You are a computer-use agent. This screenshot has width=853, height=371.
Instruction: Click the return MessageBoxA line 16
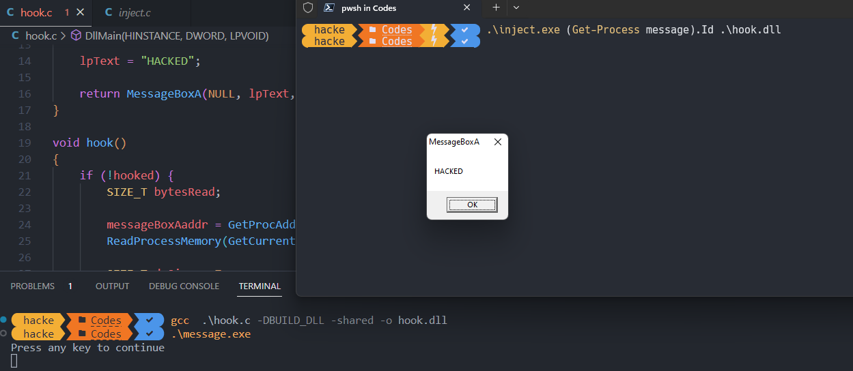point(187,93)
